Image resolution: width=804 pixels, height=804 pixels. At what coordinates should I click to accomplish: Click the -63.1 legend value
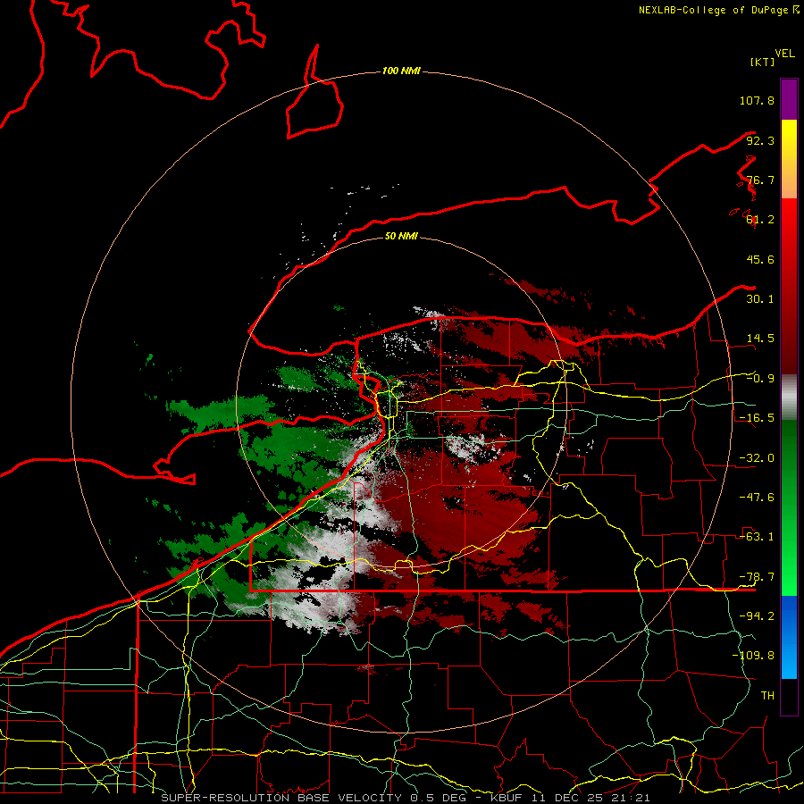tap(757, 537)
